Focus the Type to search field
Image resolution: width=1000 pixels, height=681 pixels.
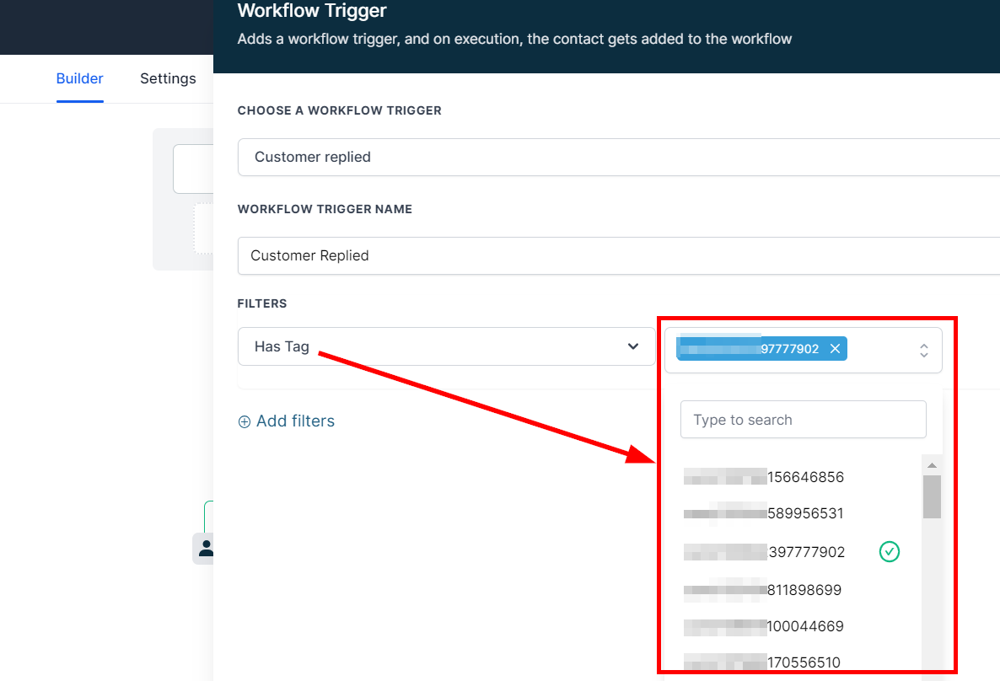803,420
